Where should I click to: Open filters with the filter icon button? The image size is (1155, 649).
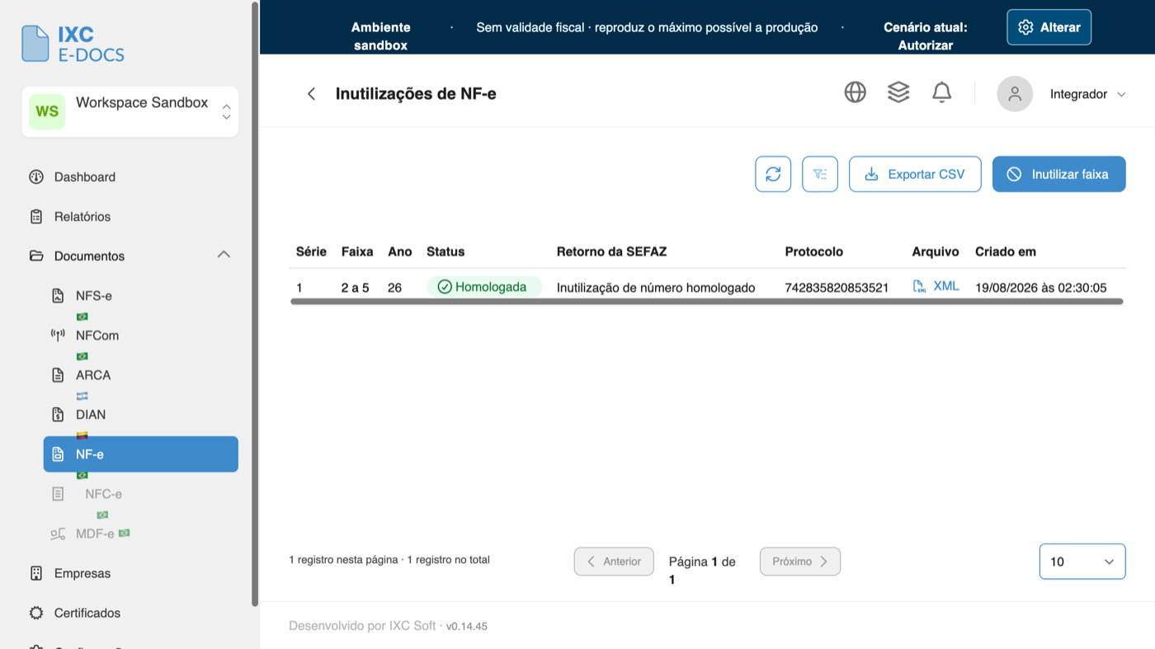pos(820,174)
